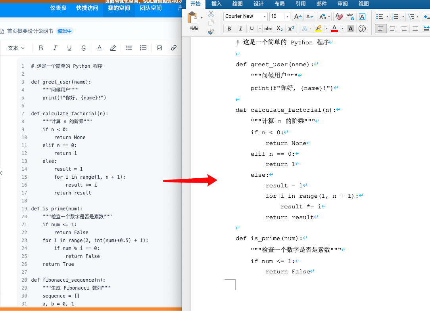The height and width of the screenshot is (311, 430).
Task: Click the strikethrough S icon in web editor
Action: tap(84, 48)
